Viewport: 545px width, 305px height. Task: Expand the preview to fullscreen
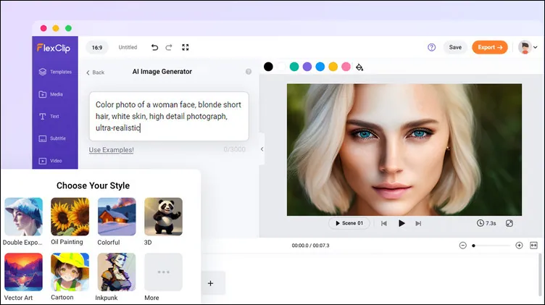509,223
